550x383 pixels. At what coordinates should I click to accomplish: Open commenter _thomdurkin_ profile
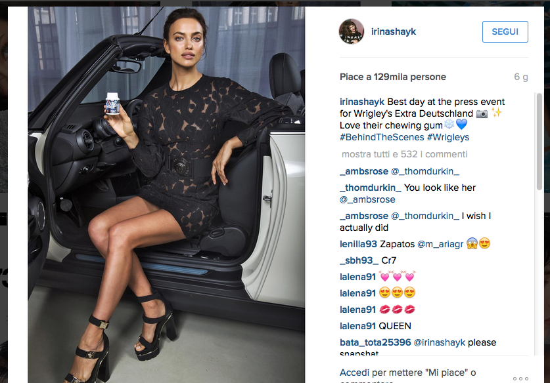coord(371,188)
